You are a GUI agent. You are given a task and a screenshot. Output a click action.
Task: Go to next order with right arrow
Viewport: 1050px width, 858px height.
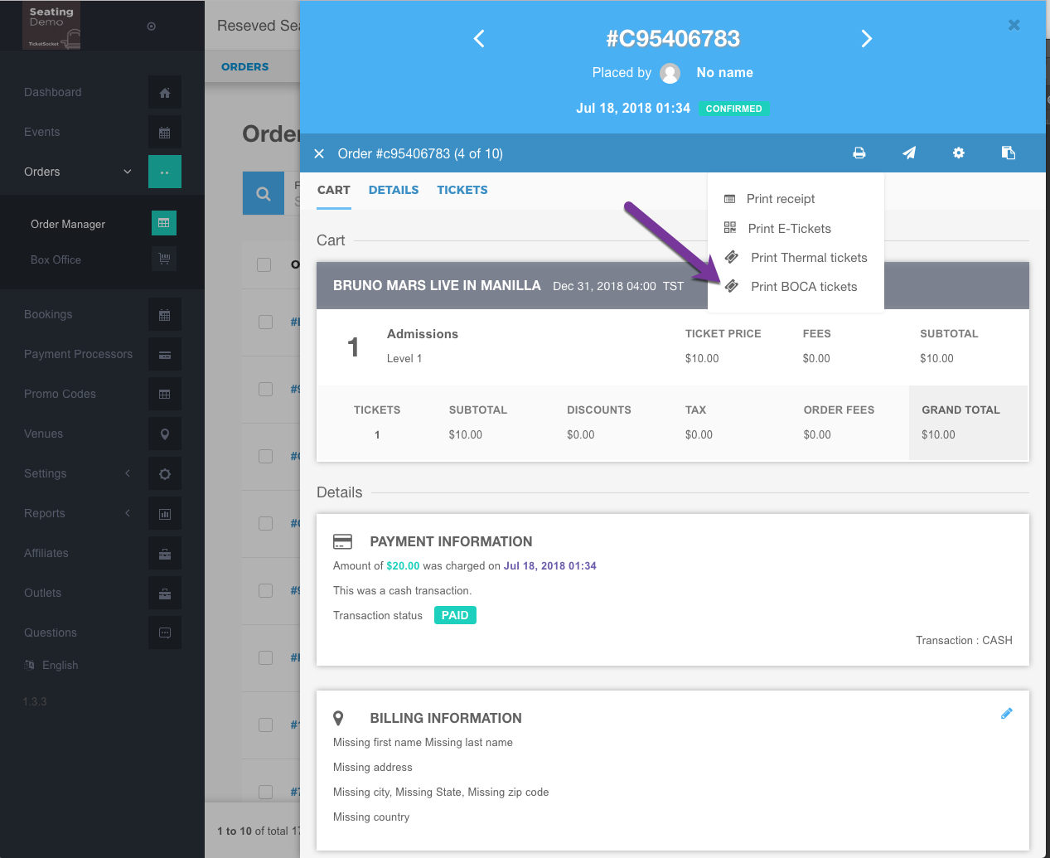pyautogui.click(x=867, y=39)
